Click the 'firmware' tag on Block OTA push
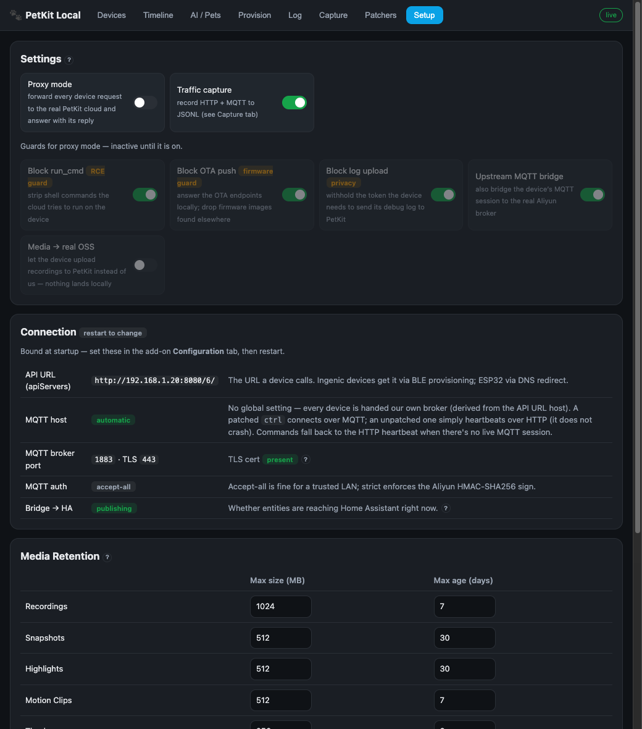The image size is (642, 729). 258,171
